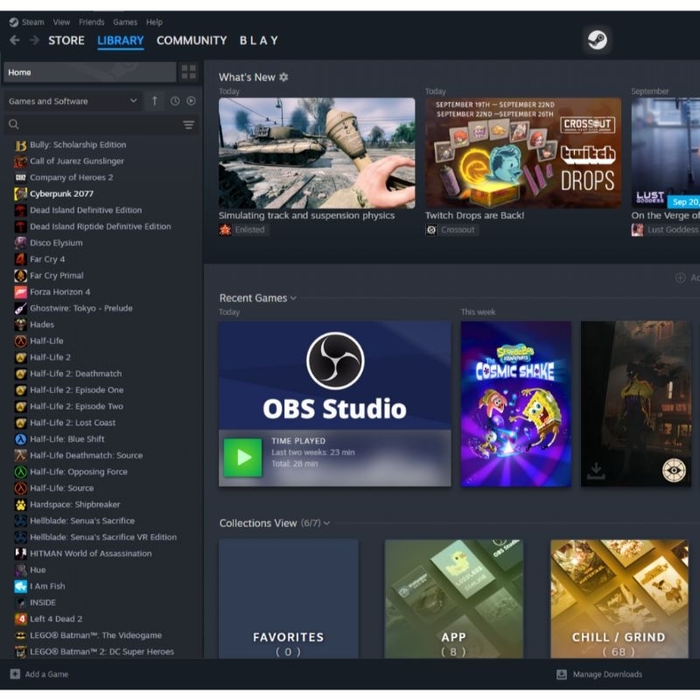Select Disco Elysium in the game list
Viewport: 700px width, 700px height.
(x=56, y=243)
